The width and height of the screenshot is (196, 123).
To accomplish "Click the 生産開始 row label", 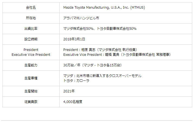I will point(31,91).
